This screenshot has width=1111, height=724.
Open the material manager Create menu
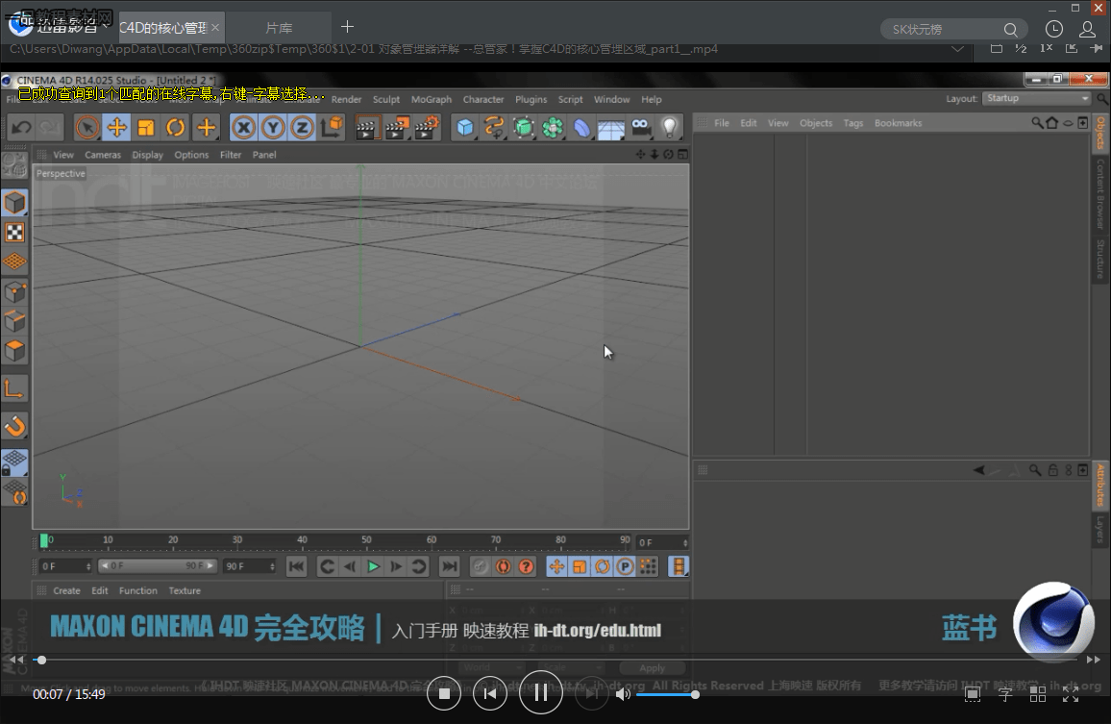(x=66, y=590)
